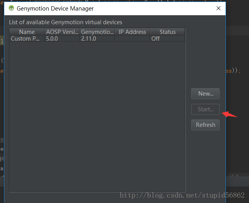Click the Genymotion version column header

(97, 32)
